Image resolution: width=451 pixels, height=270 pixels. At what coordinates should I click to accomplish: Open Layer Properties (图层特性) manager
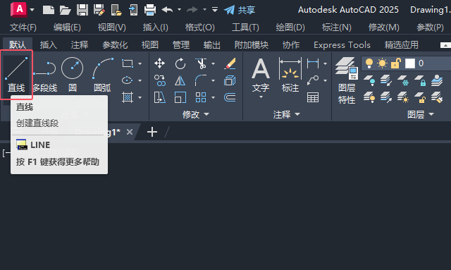pos(347,80)
